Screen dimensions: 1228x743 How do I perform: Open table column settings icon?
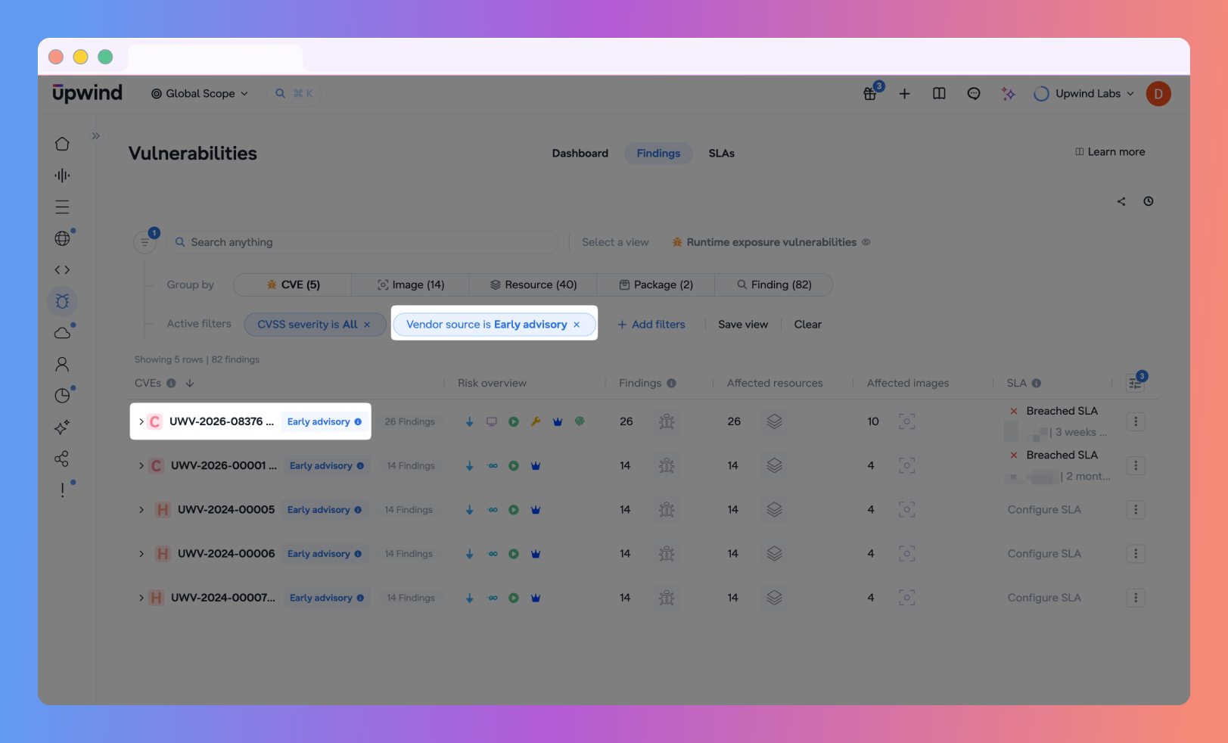click(1135, 383)
